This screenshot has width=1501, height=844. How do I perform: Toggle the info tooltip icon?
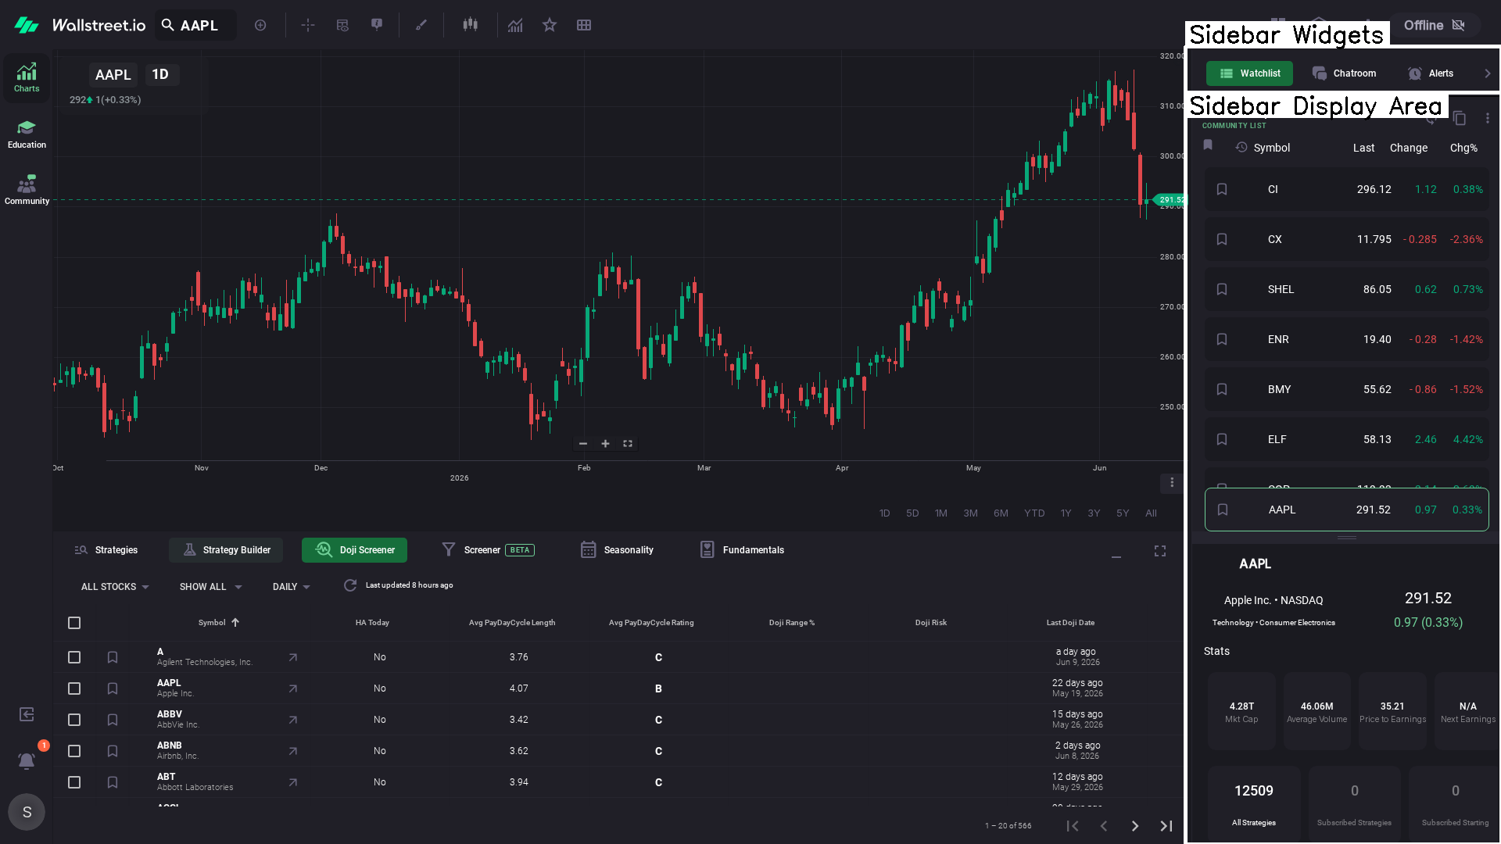click(x=377, y=25)
